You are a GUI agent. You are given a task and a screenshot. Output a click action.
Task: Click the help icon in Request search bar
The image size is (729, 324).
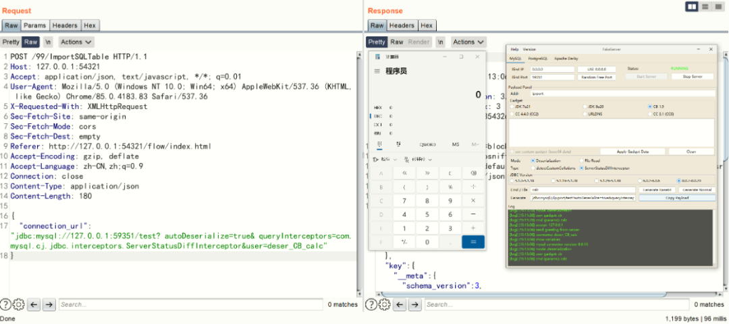(6, 304)
